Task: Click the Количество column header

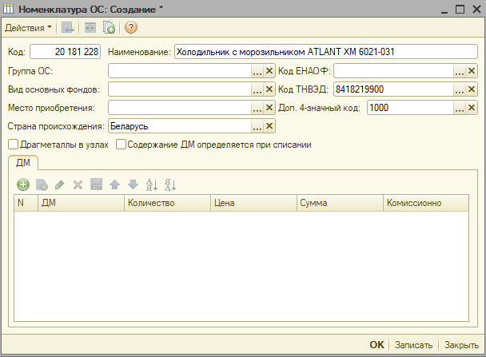Action: click(x=167, y=204)
